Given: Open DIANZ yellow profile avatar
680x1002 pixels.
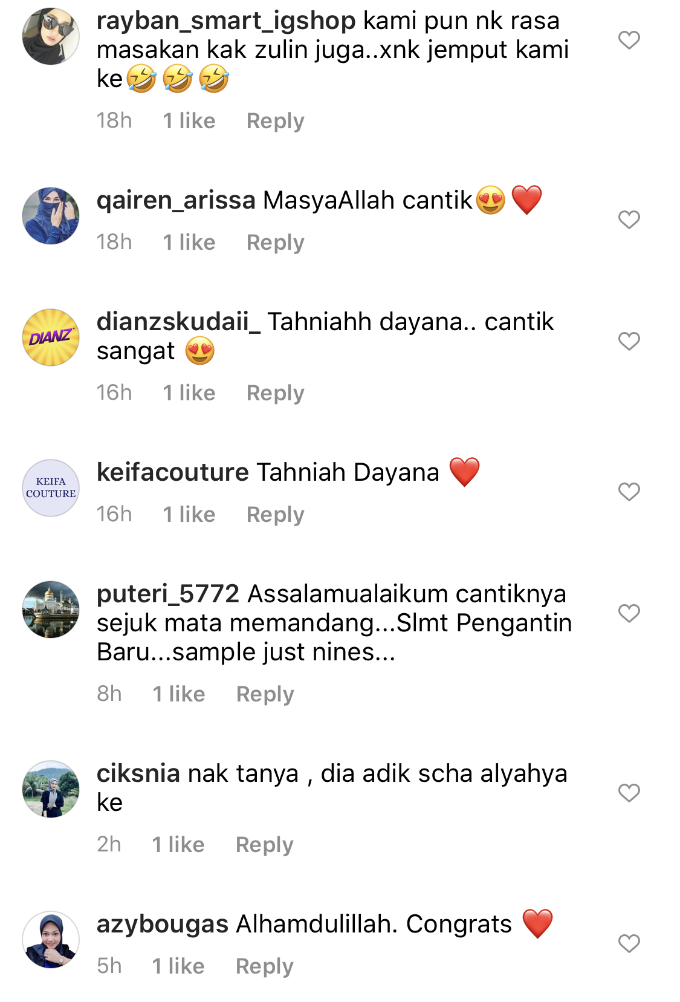Looking at the screenshot, I should click(51, 337).
